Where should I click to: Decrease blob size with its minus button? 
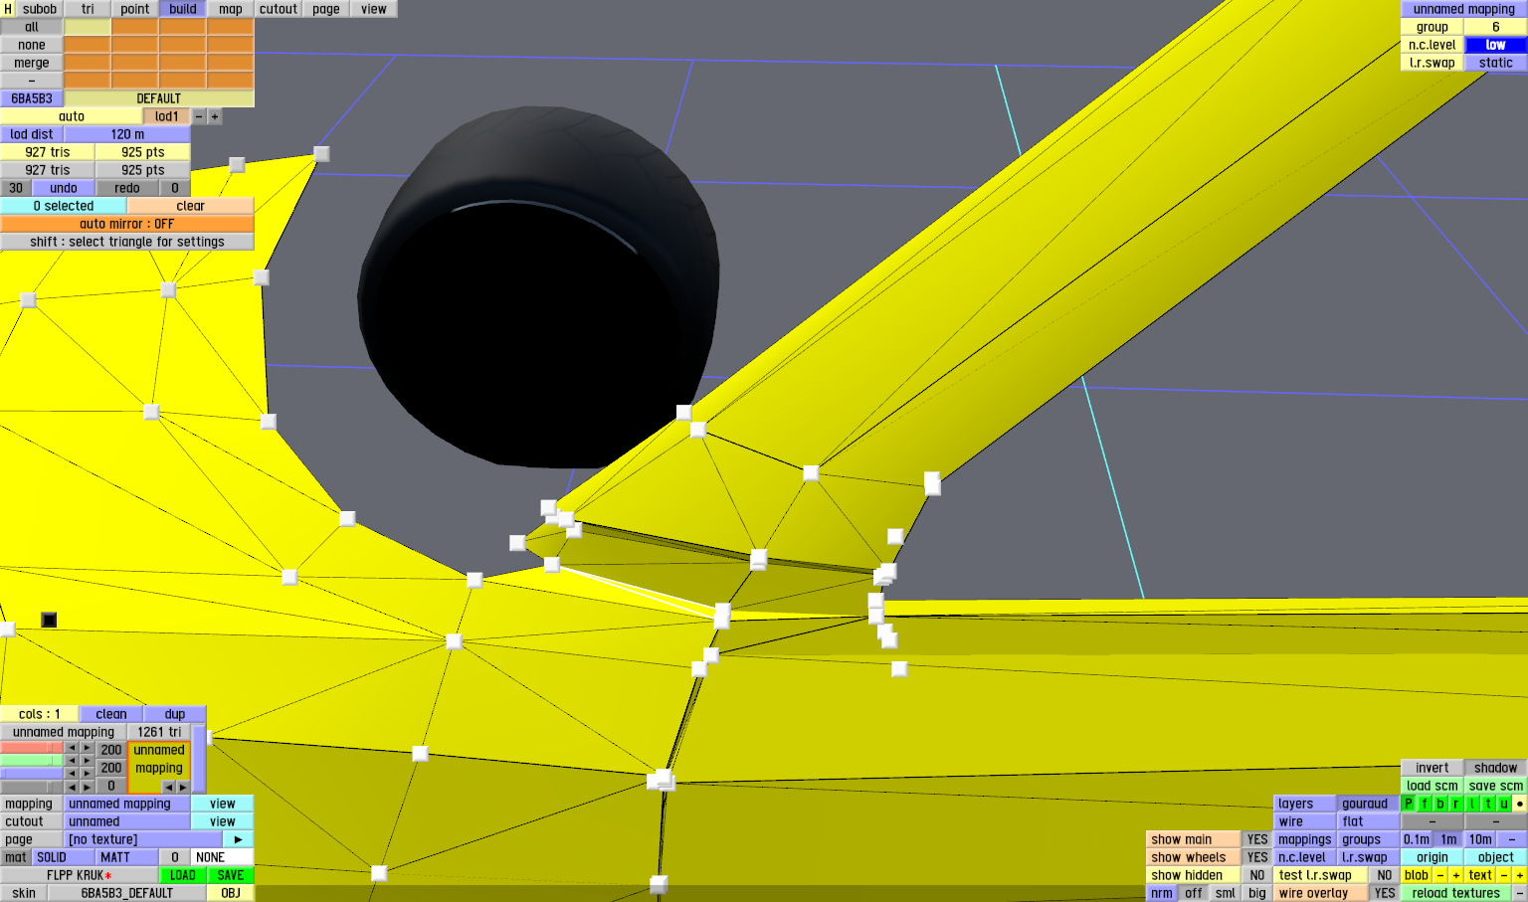click(1440, 875)
